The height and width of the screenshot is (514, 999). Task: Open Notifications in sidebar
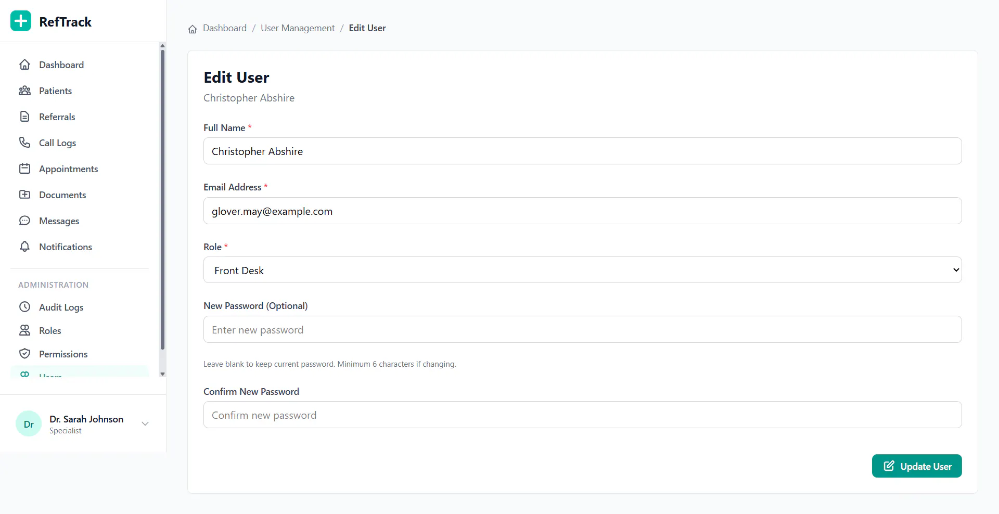(80, 247)
